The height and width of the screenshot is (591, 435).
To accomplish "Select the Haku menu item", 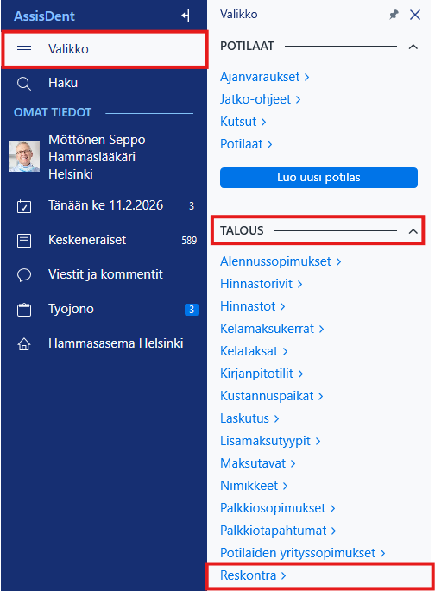I will click(104, 84).
